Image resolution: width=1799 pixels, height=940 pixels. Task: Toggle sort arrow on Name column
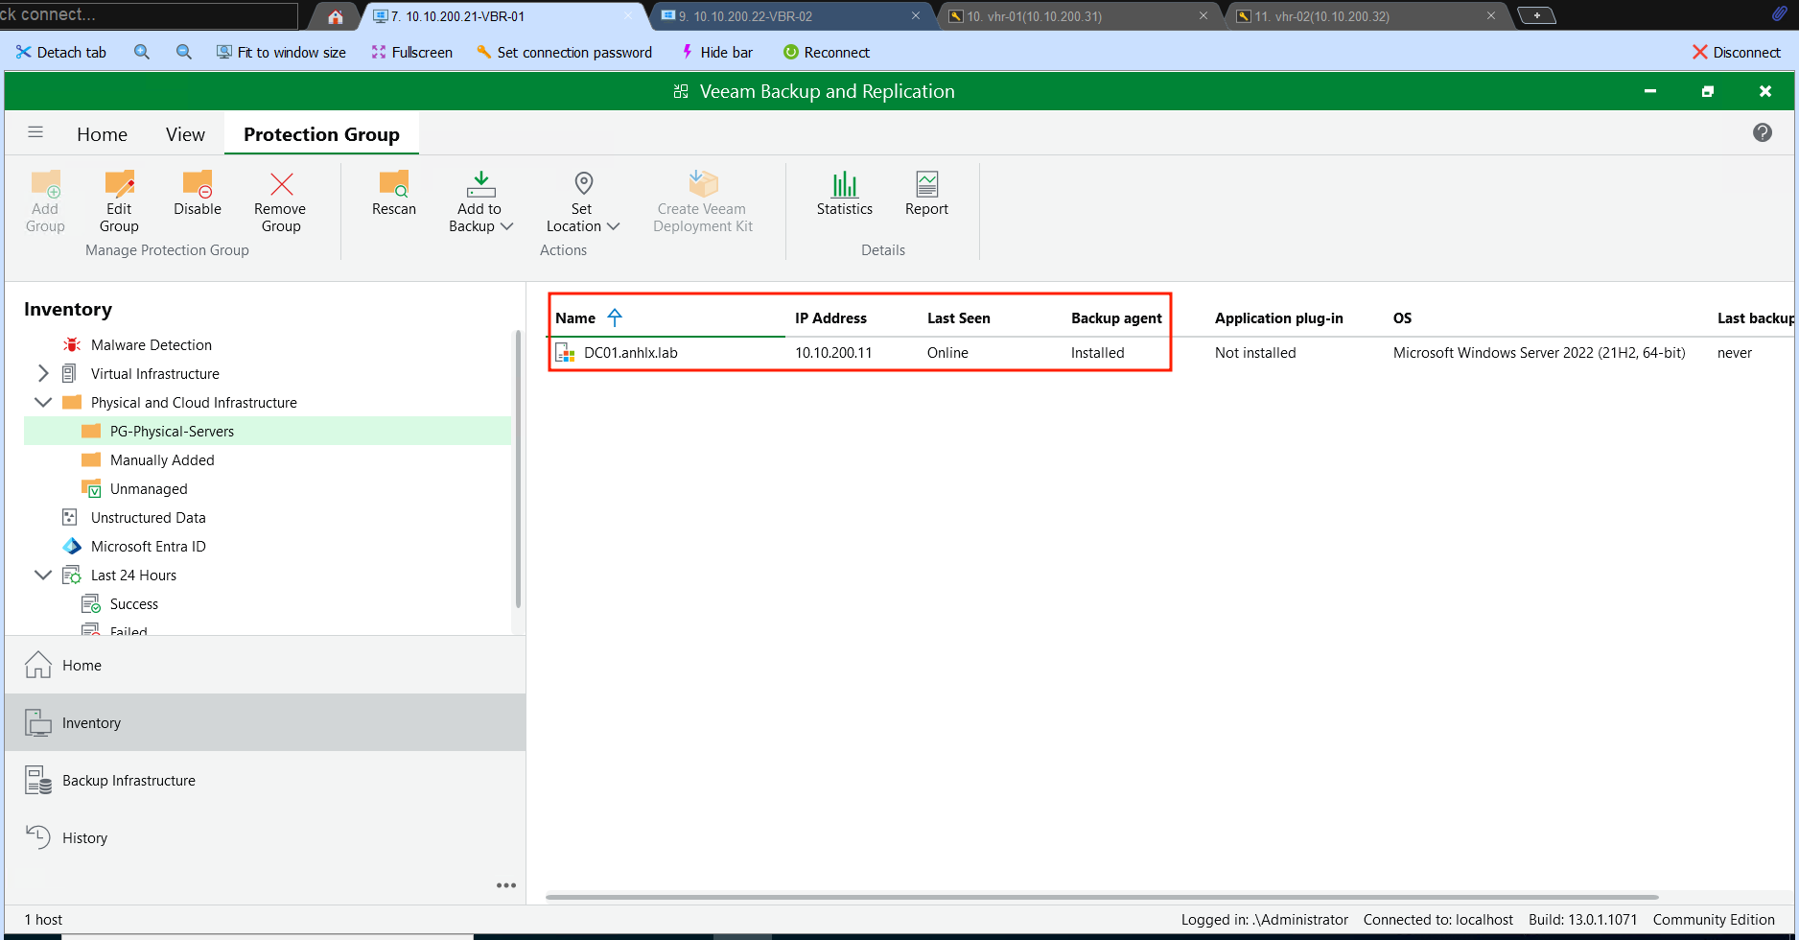tap(615, 317)
